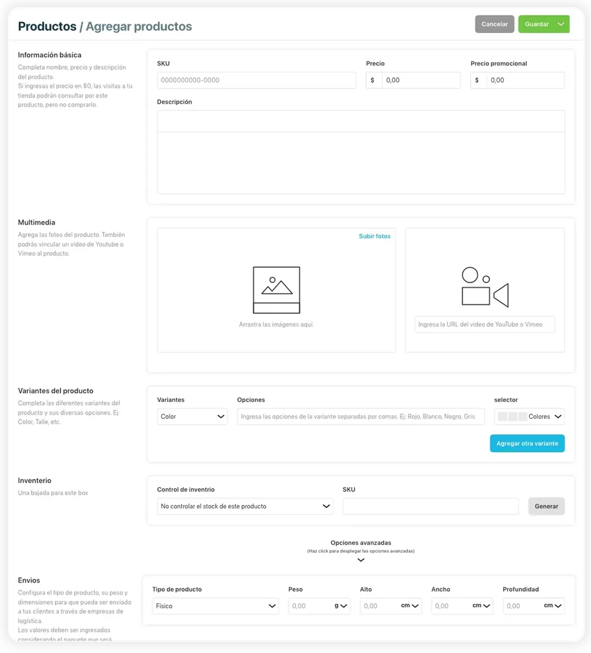Open Tipo de producto Físico dropdown
591x653 pixels.
tap(215, 606)
